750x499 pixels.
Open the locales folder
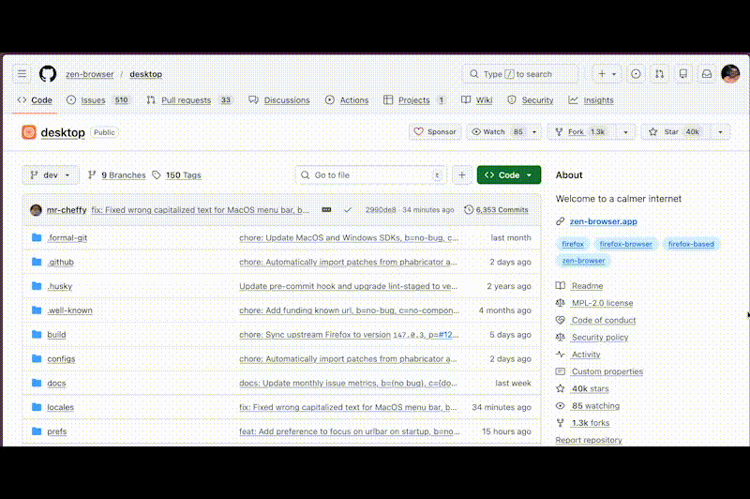click(60, 407)
